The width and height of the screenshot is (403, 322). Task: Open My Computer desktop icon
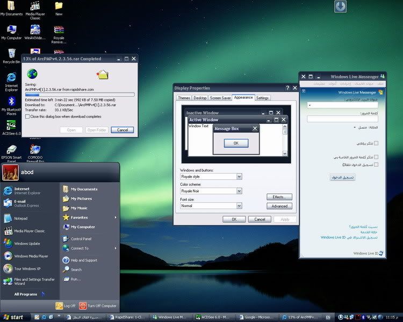coord(11,32)
